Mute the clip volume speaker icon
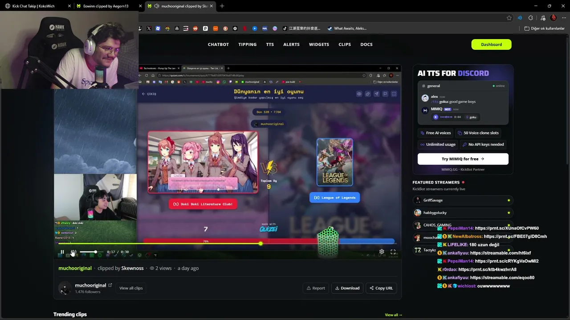Viewport: 570px width, 320px height. 73,252
